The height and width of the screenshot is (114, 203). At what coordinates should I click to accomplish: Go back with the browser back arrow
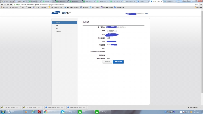click(2, 5)
